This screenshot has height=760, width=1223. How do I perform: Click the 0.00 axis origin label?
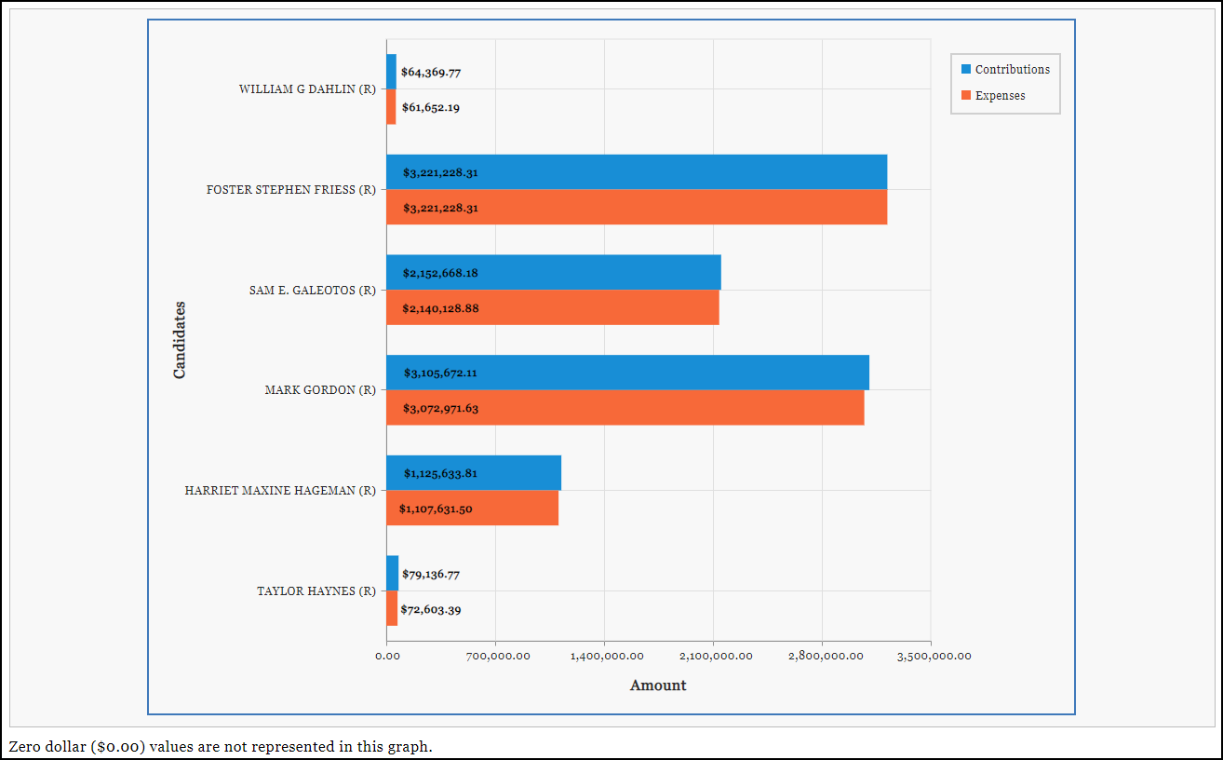(386, 656)
